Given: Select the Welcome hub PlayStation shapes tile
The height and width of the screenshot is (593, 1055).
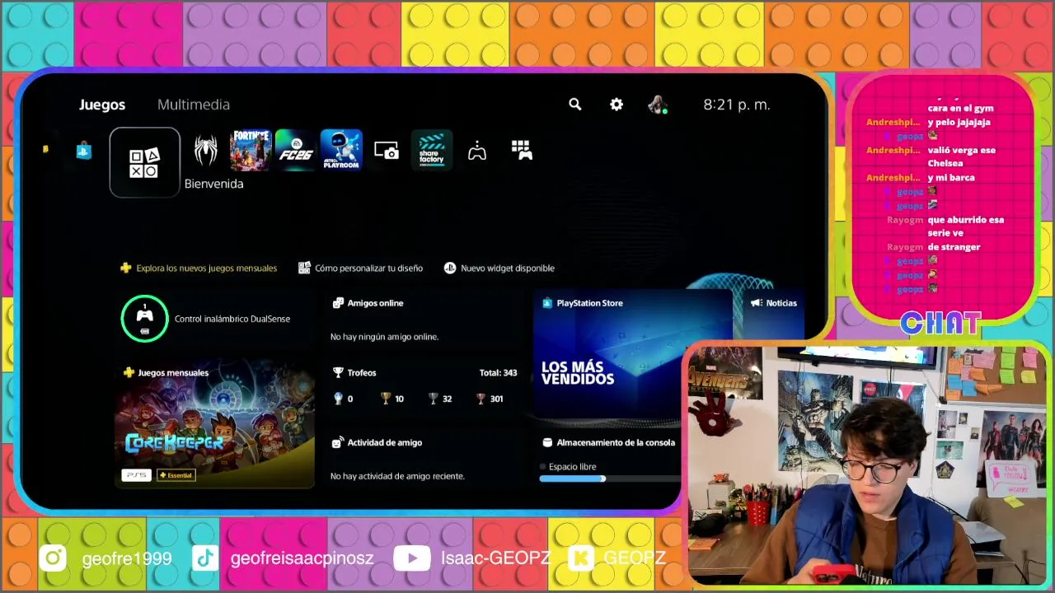Looking at the screenshot, I should [144, 162].
